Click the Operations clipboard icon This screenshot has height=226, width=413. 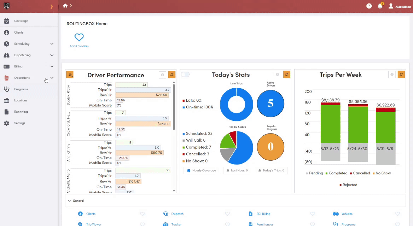[x=7, y=78]
